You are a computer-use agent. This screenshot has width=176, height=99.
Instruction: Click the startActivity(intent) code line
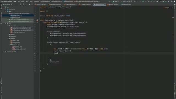pos(62,51)
